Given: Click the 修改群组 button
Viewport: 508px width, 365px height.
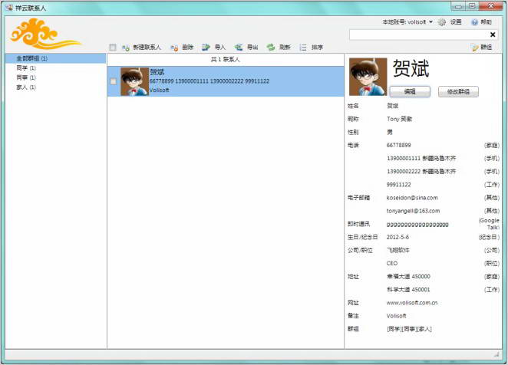Looking at the screenshot, I should click(x=458, y=92).
